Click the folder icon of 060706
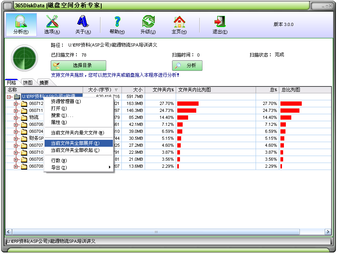The height and width of the screenshot is (254, 339). [24, 125]
